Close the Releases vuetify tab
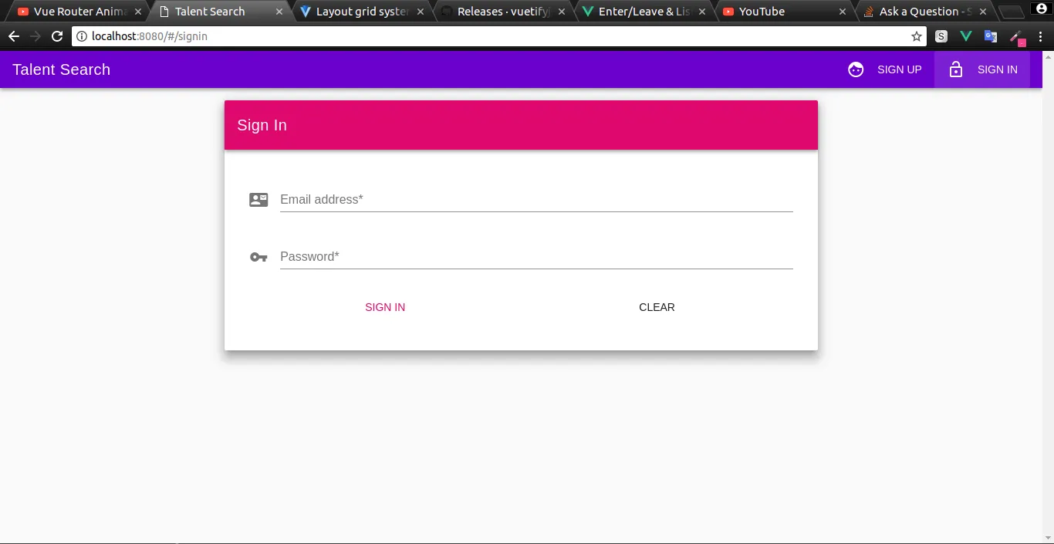The width and height of the screenshot is (1054, 544). tap(562, 12)
